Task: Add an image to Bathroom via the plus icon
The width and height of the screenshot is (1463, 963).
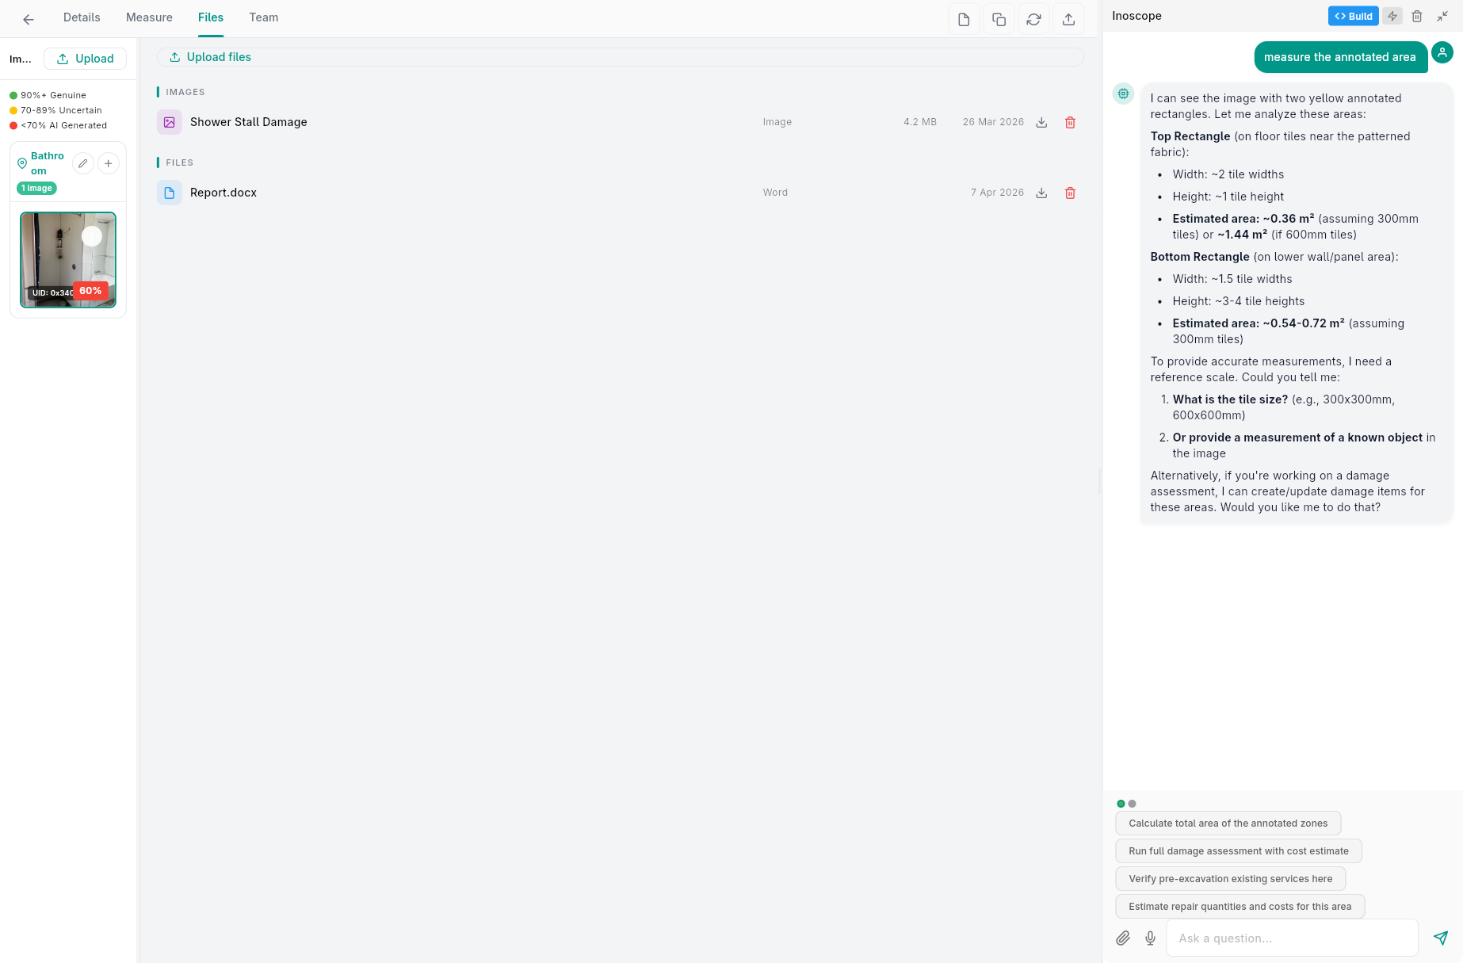Action: (x=109, y=163)
